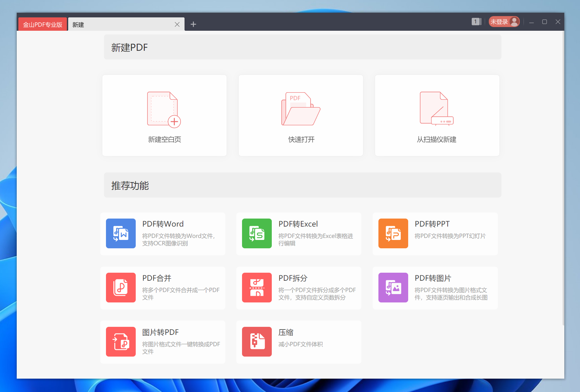Open the purple PDF转图片 icon
The image size is (580, 392).
393,287
